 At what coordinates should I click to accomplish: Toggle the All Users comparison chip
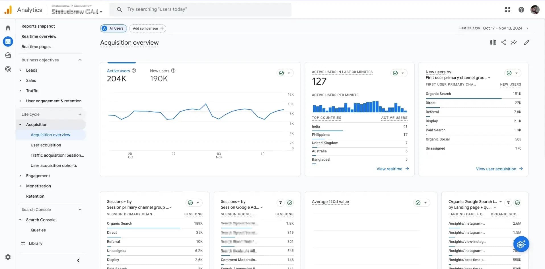pos(114,28)
